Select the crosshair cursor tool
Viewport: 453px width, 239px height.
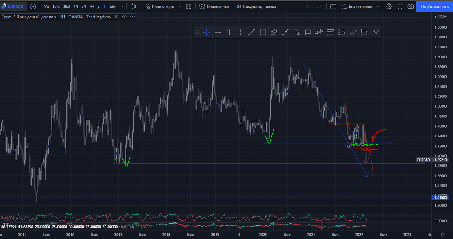coord(206,32)
